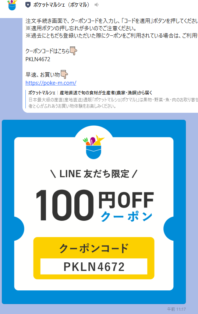Click the vegetable pocket logo on coupon
198x314 pixels.
point(93,147)
